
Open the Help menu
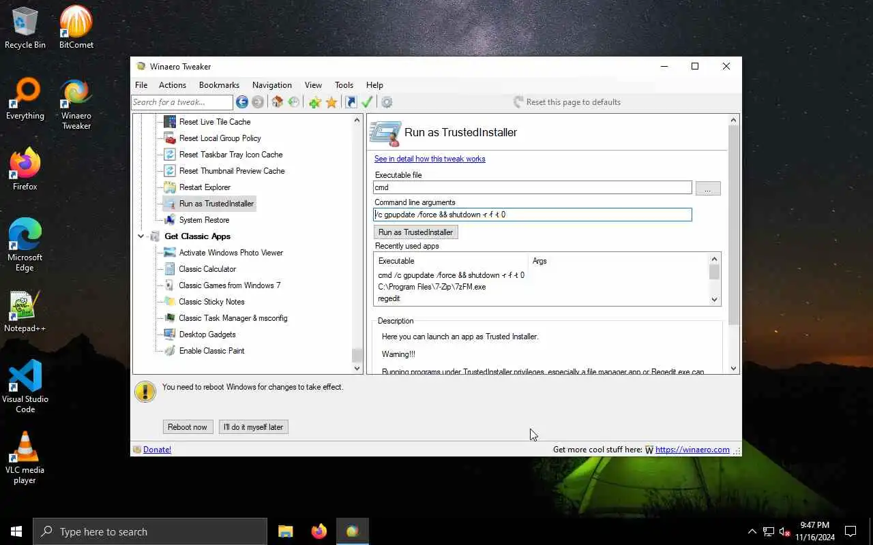pyautogui.click(x=374, y=85)
